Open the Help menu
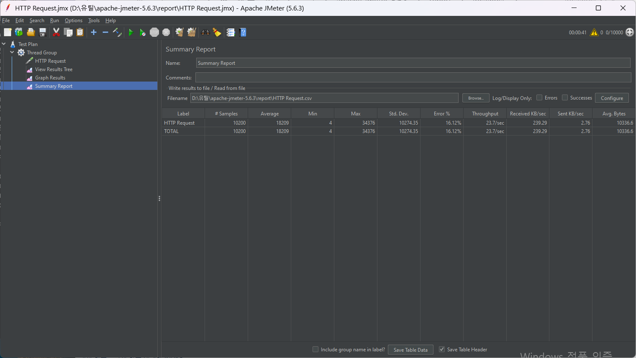 [110, 20]
